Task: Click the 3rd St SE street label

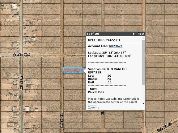Action: [x=61, y=121]
